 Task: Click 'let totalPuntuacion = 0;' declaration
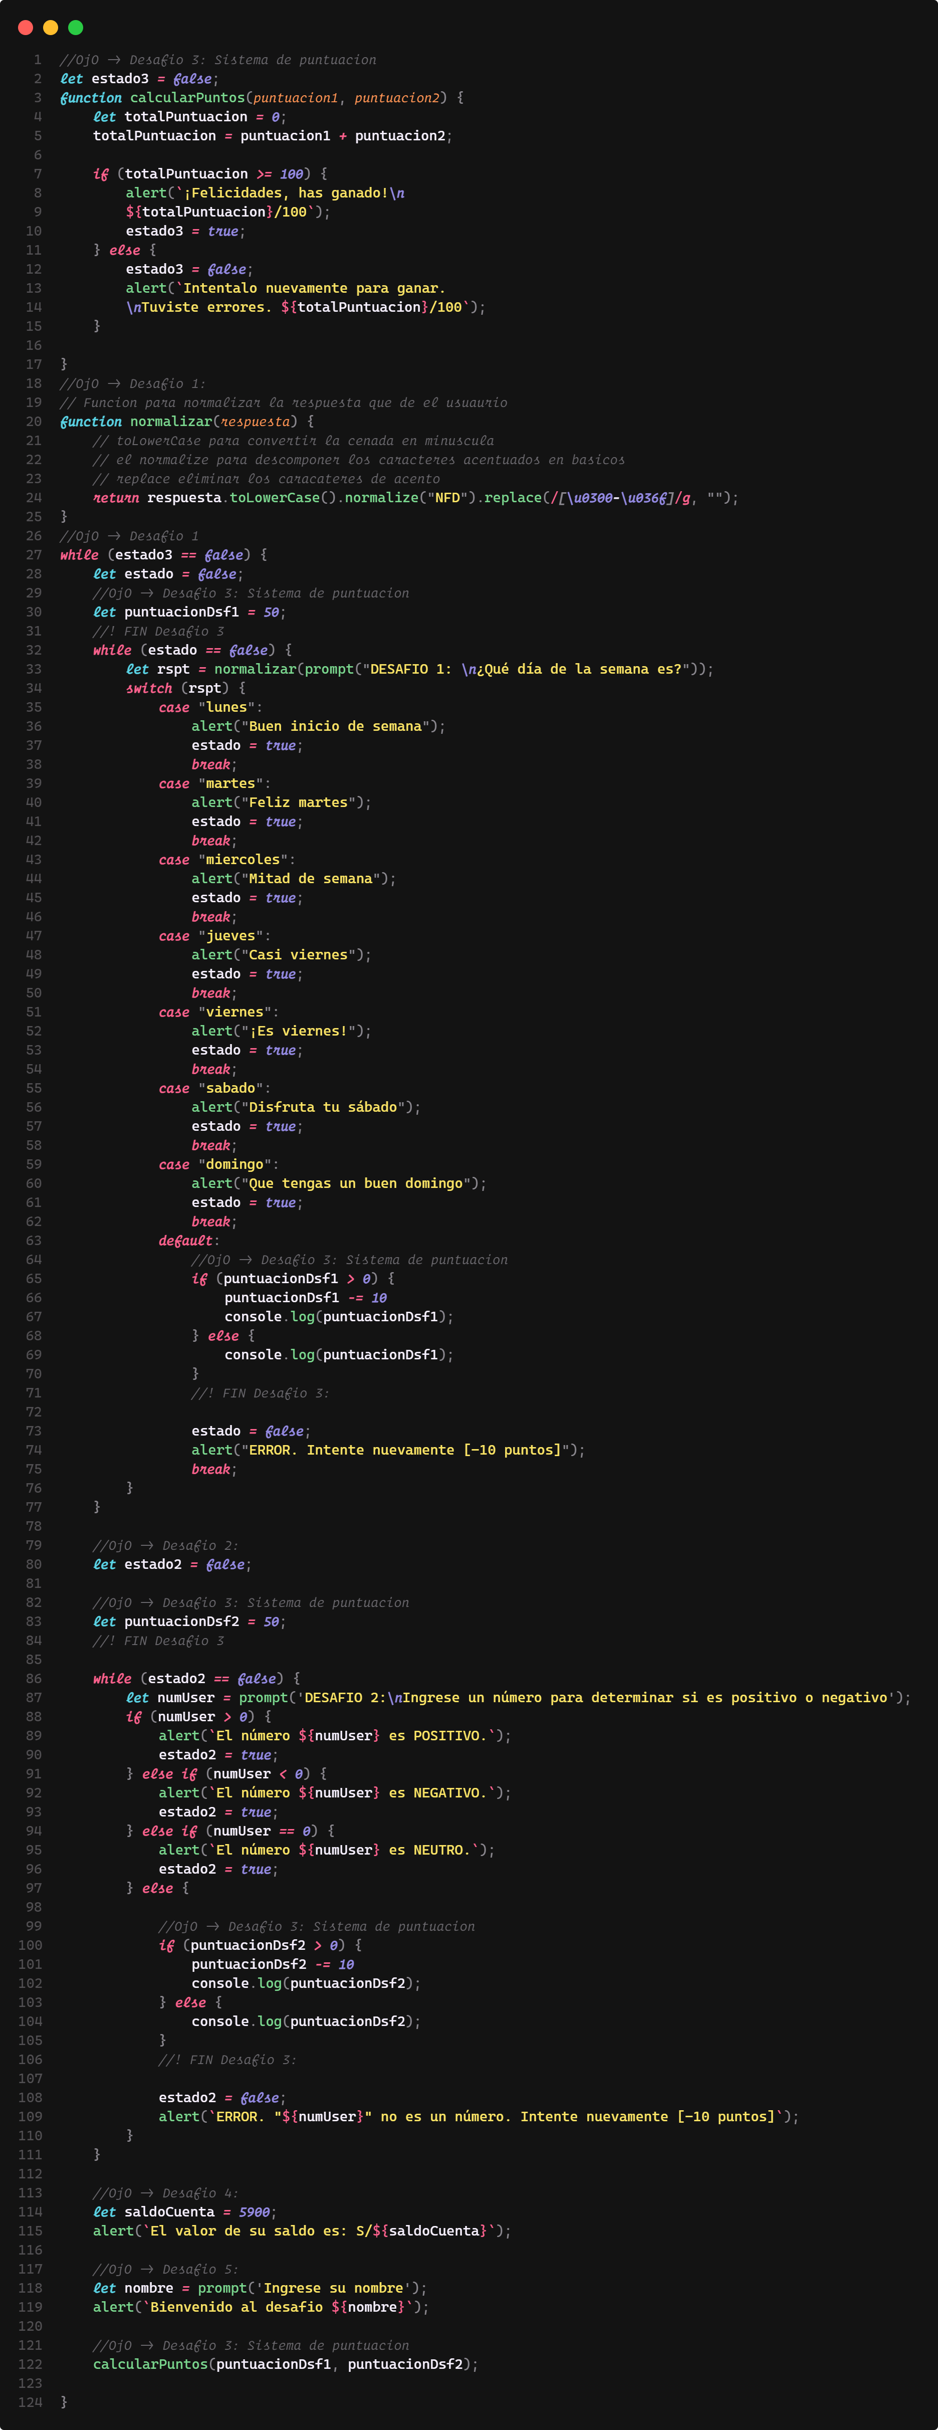pos(189,117)
